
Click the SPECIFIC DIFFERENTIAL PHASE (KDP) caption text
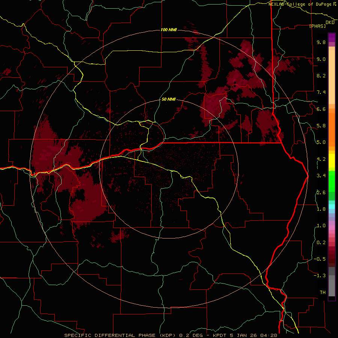coord(121,335)
